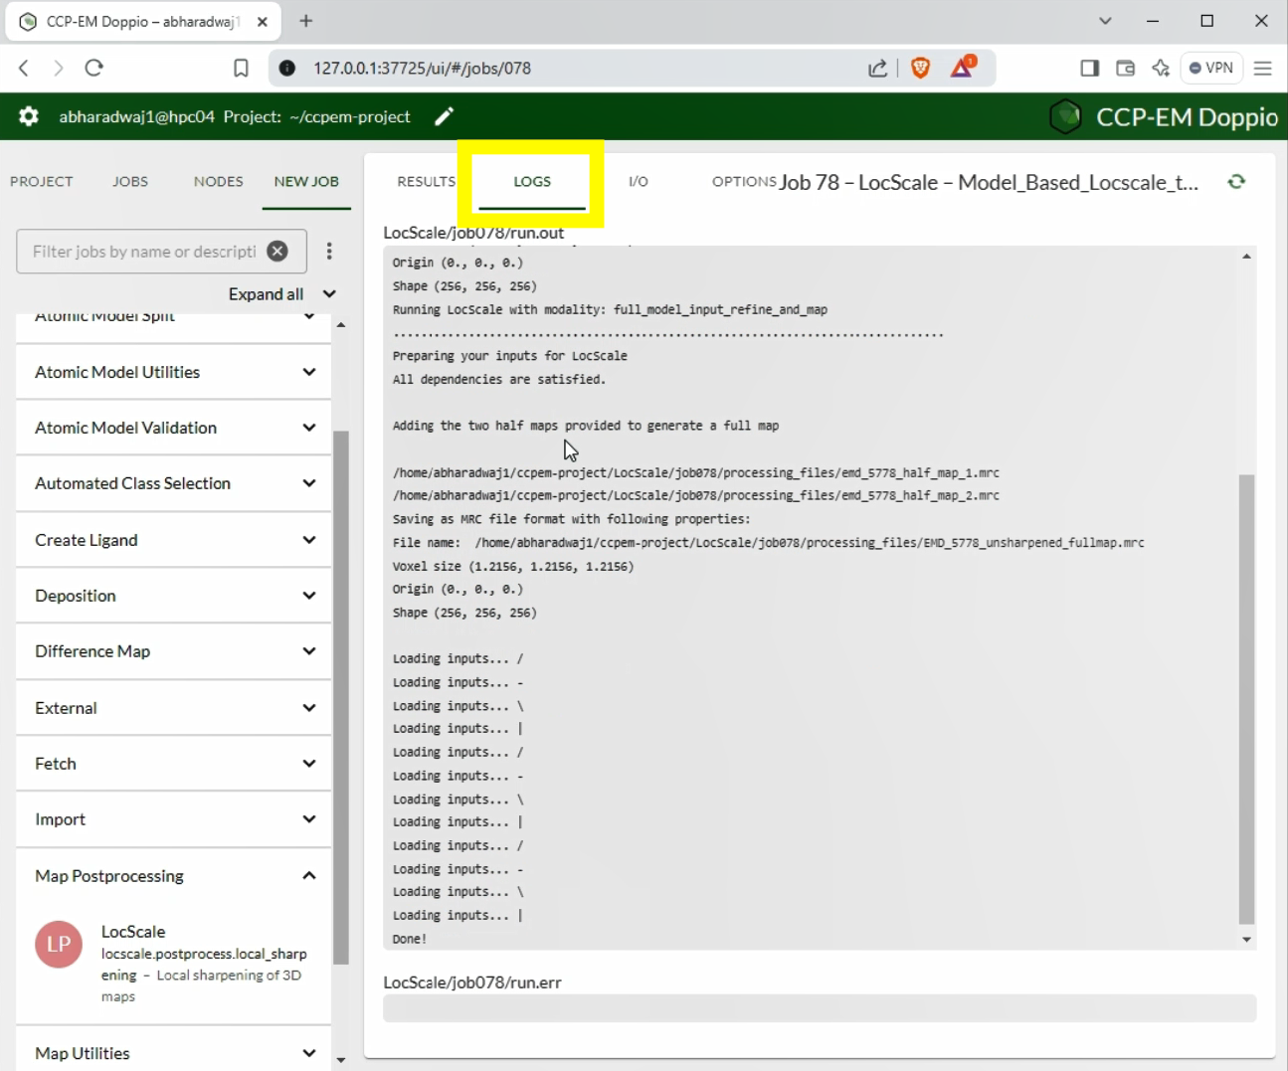The height and width of the screenshot is (1071, 1288).
Task: Click the 'Voxel size (1.2156, 1.2156, 1.2156)' line
Action: (x=513, y=566)
